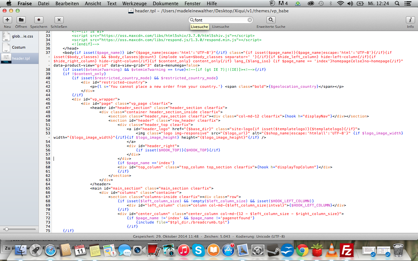The height and width of the screenshot is (261, 418).
Task: Click the Time Machine menu bar icon
Action: tap(321, 4)
